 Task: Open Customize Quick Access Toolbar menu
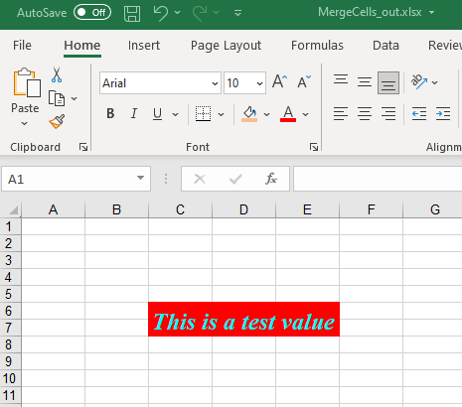[237, 13]
